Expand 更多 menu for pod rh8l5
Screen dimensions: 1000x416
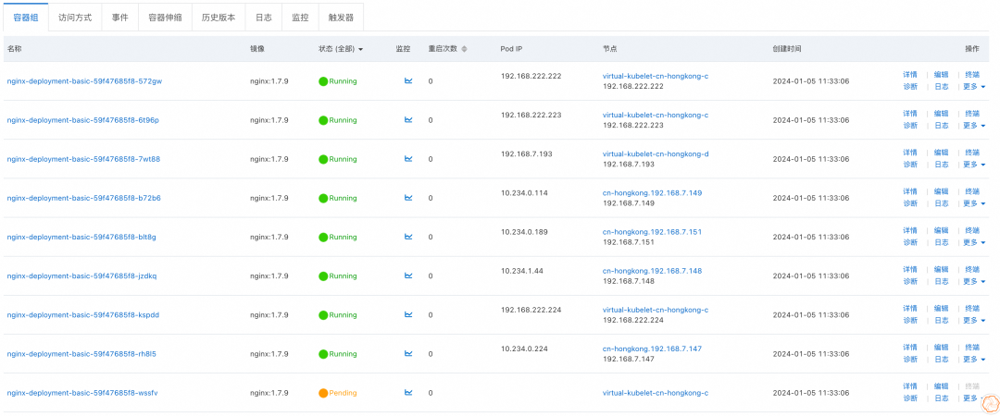pos(973,360)
